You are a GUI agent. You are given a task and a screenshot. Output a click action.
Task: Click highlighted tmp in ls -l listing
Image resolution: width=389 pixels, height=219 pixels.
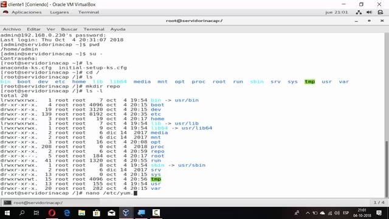(156, 179)
